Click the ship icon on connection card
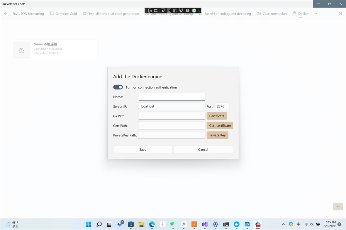The width and height of the screenshot is (346, 230). 21,50
